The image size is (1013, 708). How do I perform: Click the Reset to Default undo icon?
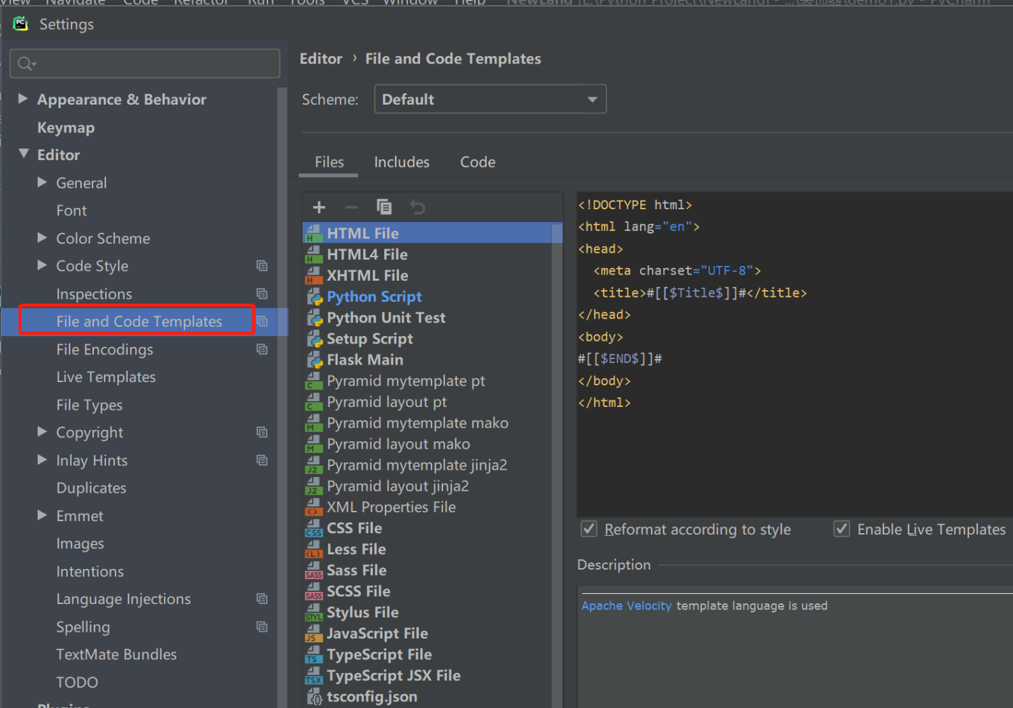(x=417, y=207)
